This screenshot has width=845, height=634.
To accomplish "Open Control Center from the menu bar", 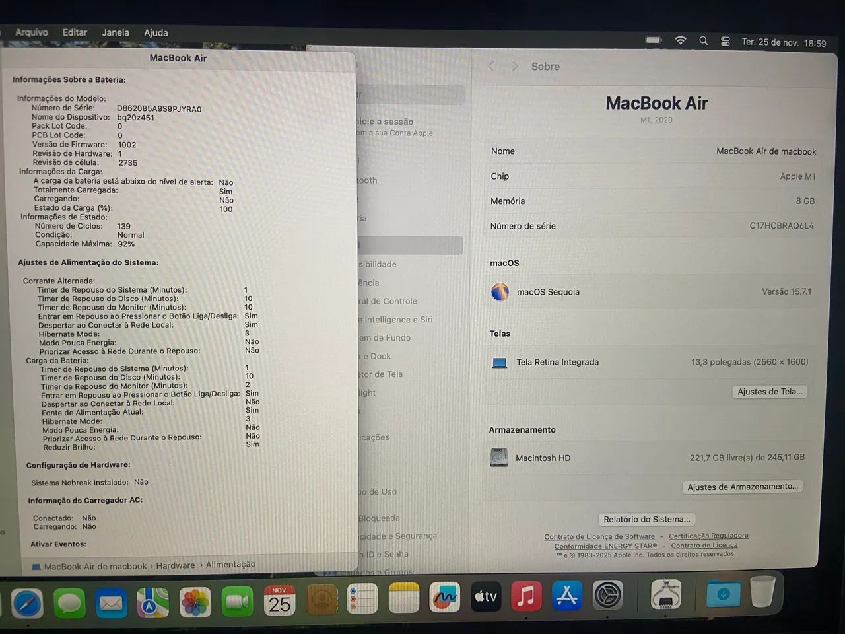I will click(x=725, y=41).
